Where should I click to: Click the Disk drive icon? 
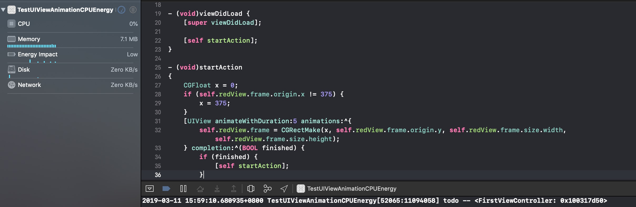(x=11, y=69)
